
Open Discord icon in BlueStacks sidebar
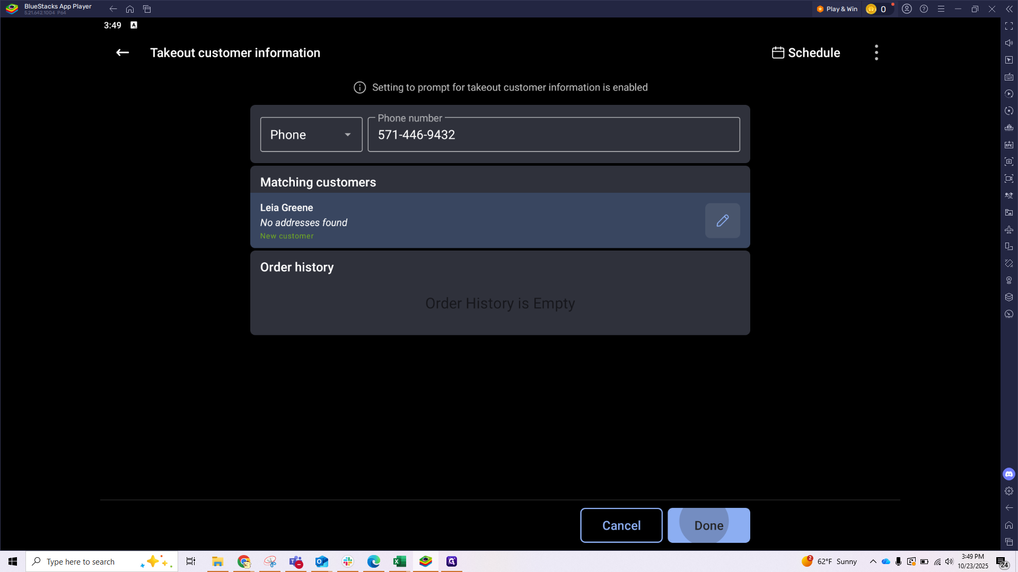(1008, 474)
